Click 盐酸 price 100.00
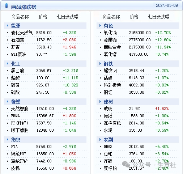 click(x=43, y=78)
